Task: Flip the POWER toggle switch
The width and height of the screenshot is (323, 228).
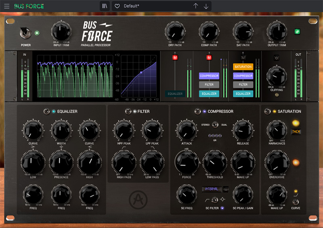Action: coord(25,33)
